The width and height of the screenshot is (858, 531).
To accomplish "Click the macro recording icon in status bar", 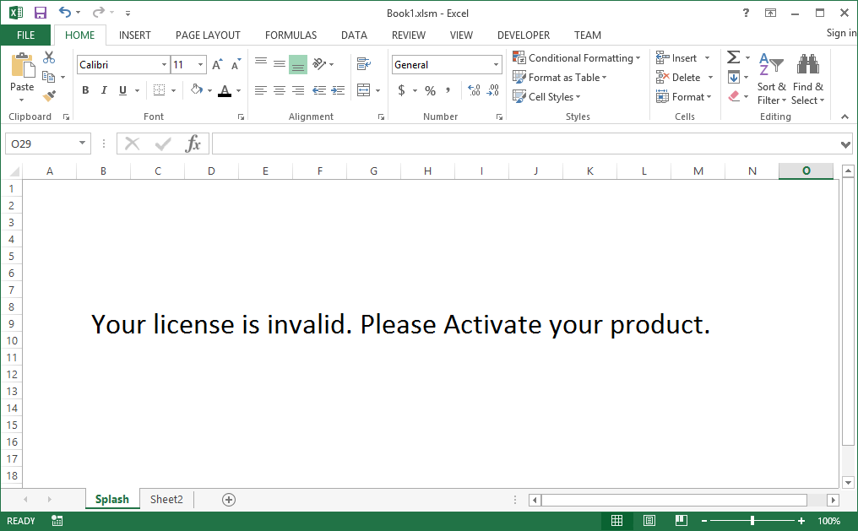I will 57,521.
